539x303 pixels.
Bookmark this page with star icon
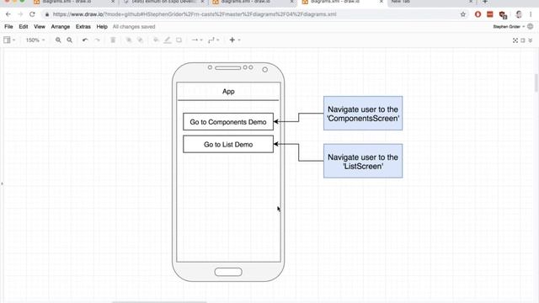click(463, 14)
